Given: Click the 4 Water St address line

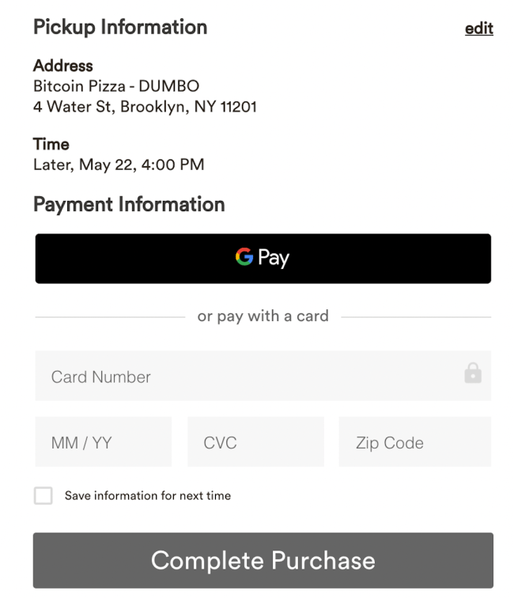Looking at the screenshot, I should tap(145, 106).
